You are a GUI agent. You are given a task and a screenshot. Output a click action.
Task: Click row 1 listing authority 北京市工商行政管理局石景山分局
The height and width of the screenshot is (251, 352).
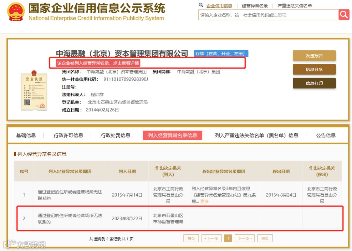click(168, 195)
